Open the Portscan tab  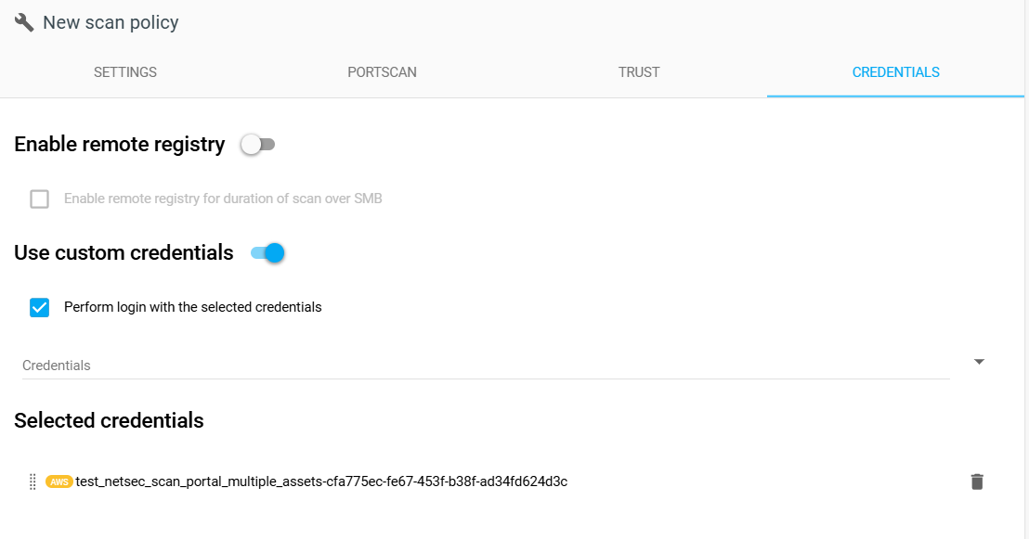[382, 72]
